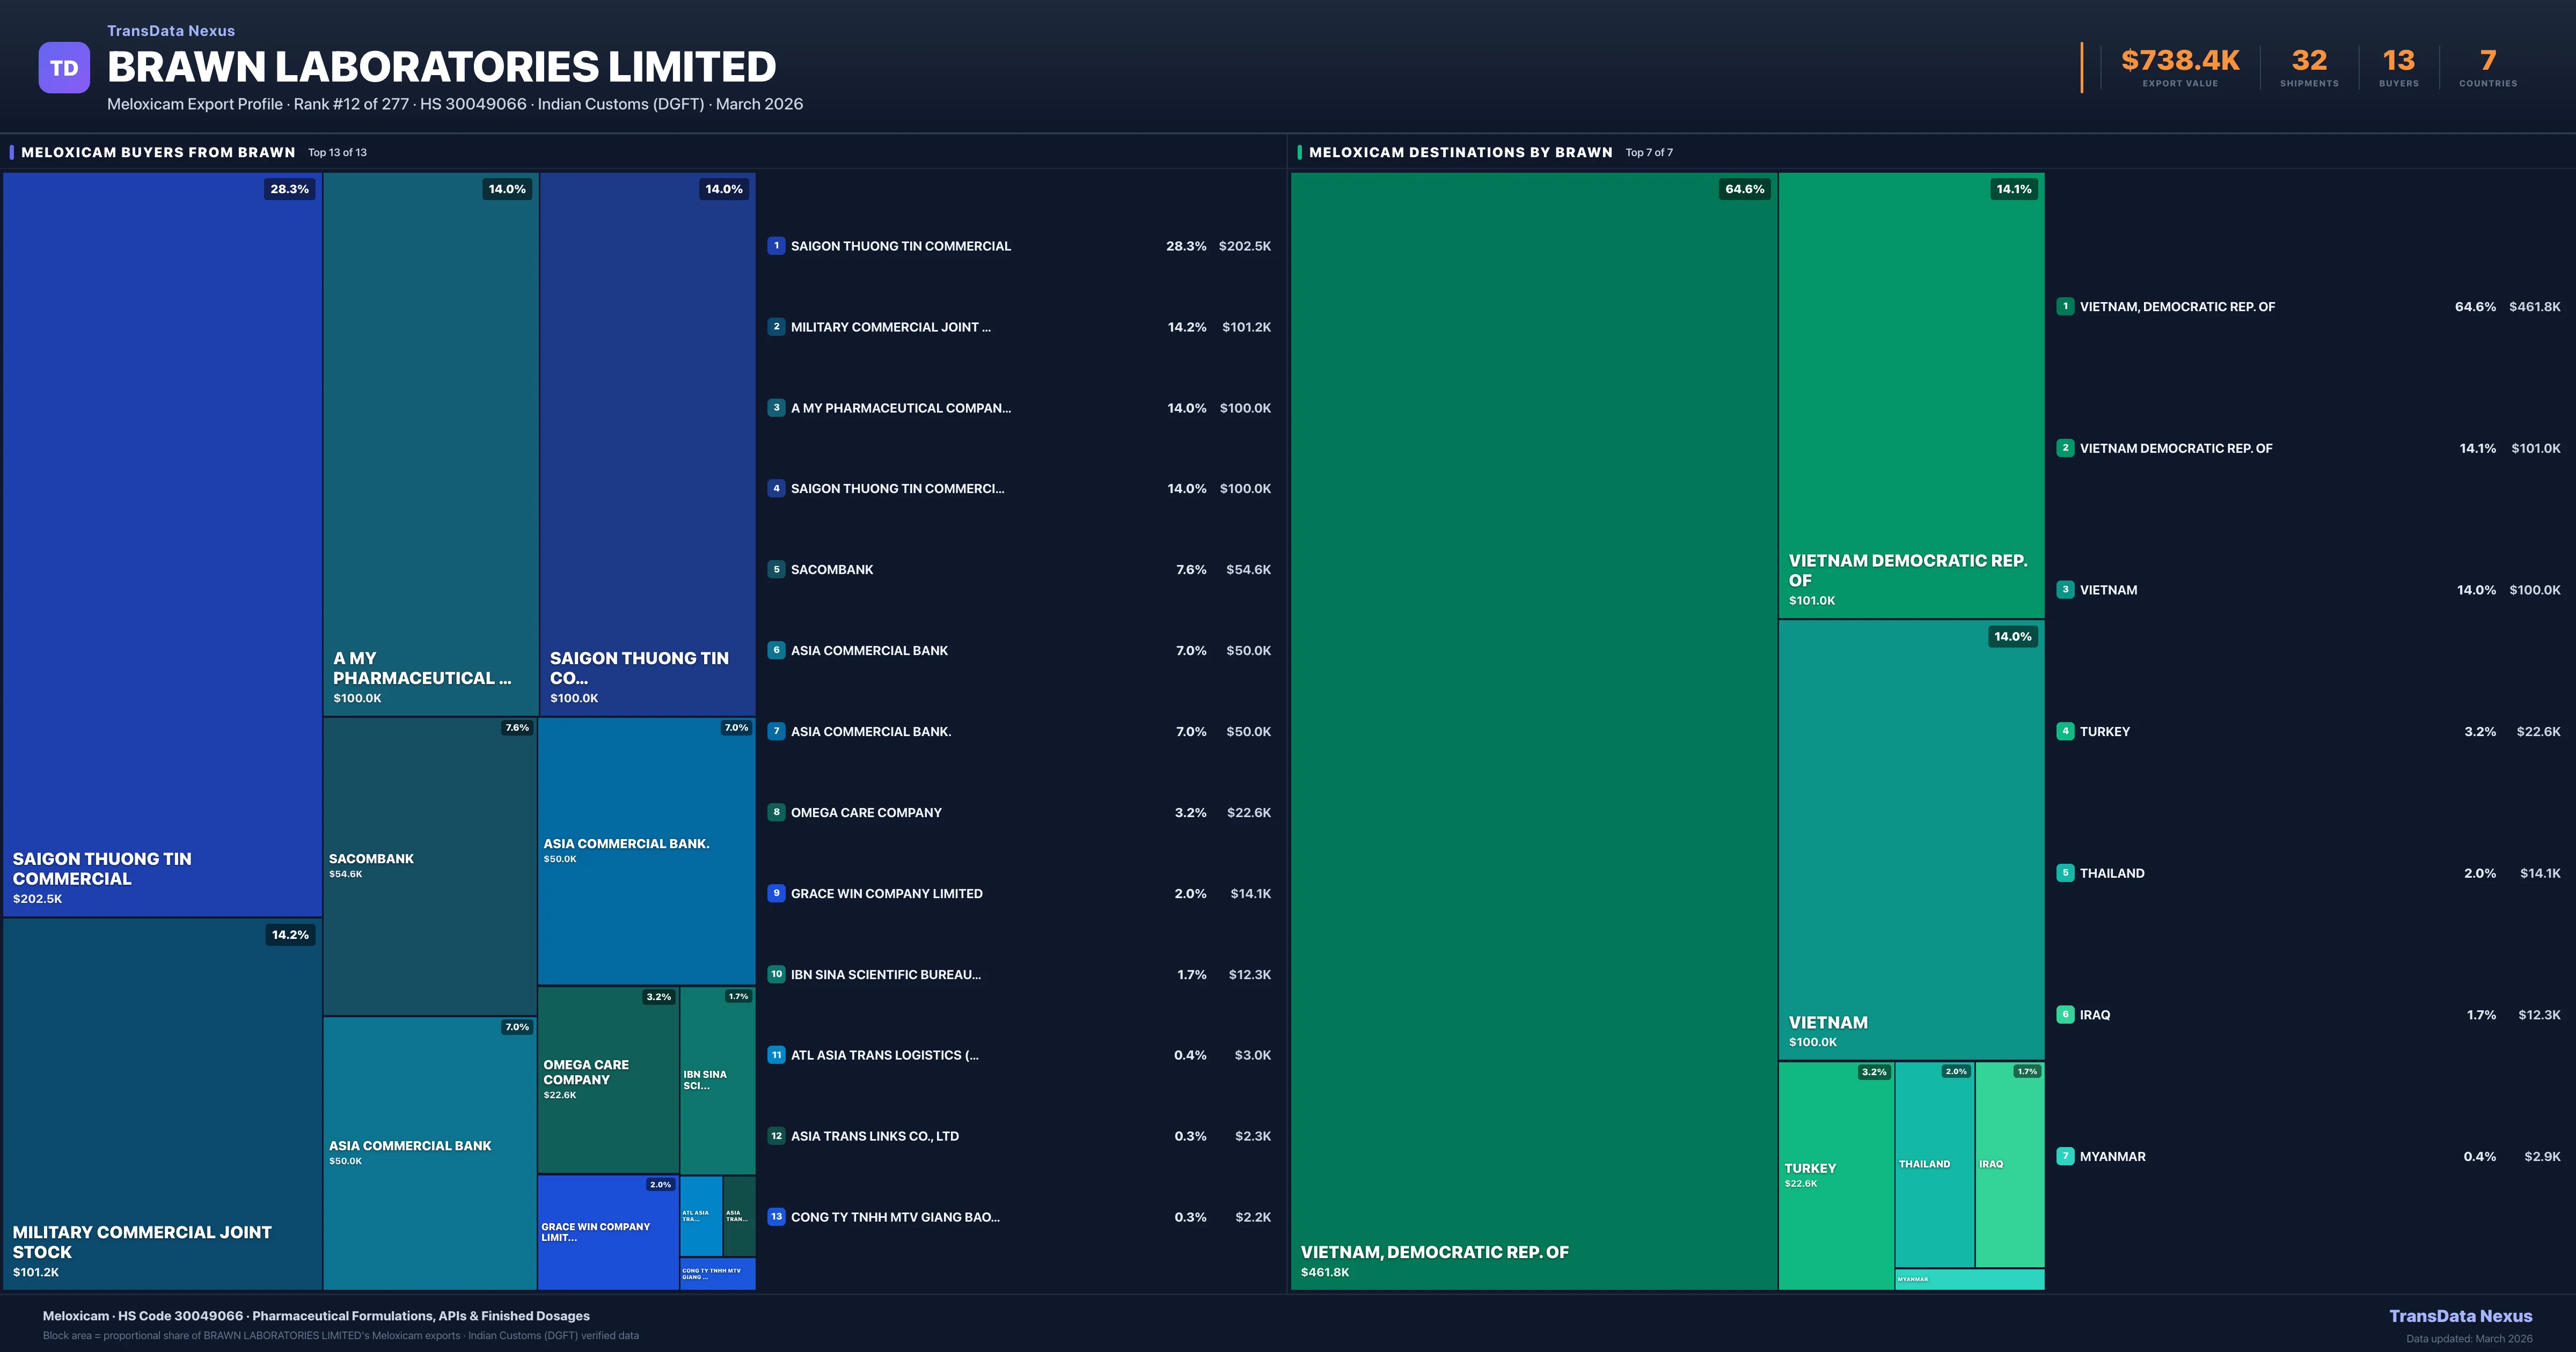Click rank 9 badge for Grace Win Company
Image resolution: width=2576 pixels, height=1352 pixels.
776,893
